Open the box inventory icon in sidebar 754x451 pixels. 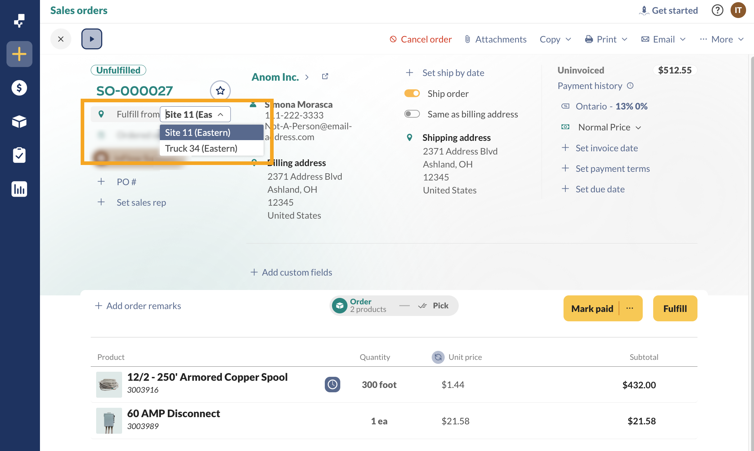coord(19,122)
